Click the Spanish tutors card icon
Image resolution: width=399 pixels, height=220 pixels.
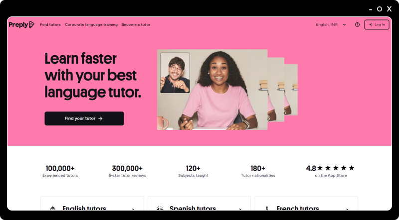[x=160, y=209]
